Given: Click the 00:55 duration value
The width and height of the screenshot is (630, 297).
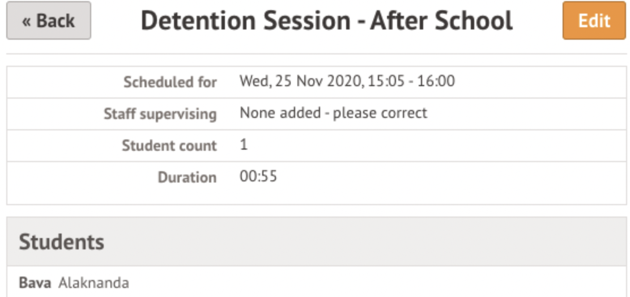Looking at the screenshot, I should (258, 177).
